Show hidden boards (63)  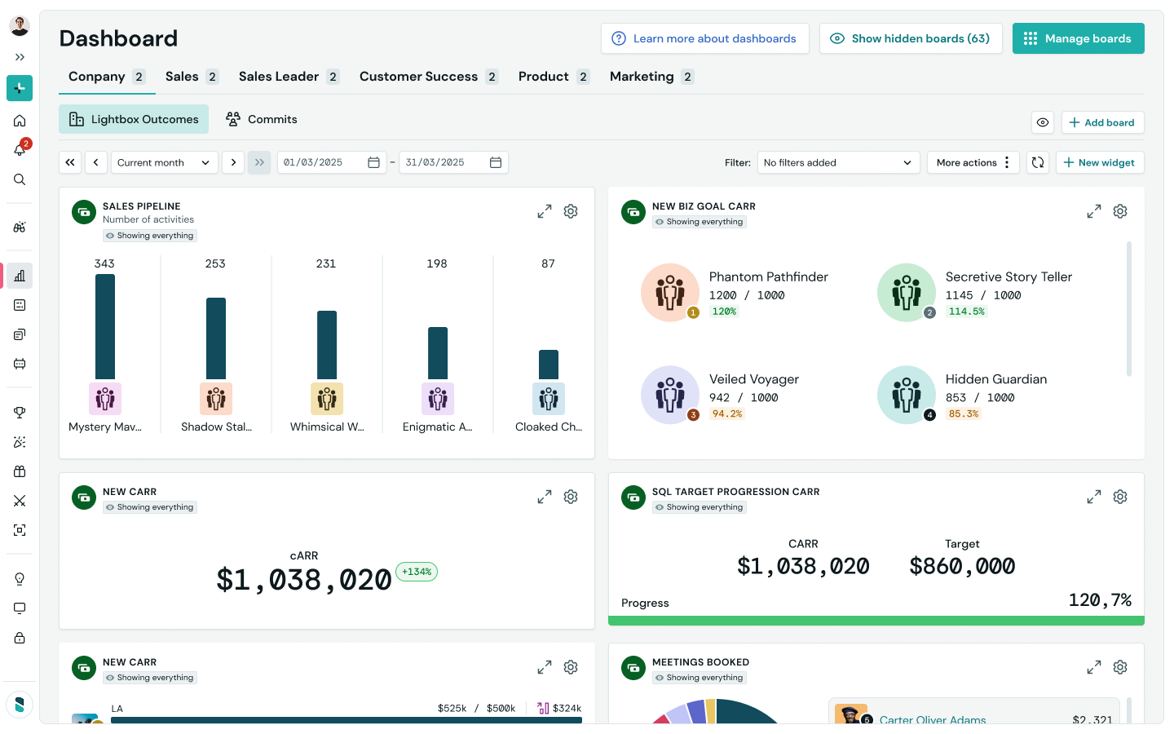(x=910, y=38)
